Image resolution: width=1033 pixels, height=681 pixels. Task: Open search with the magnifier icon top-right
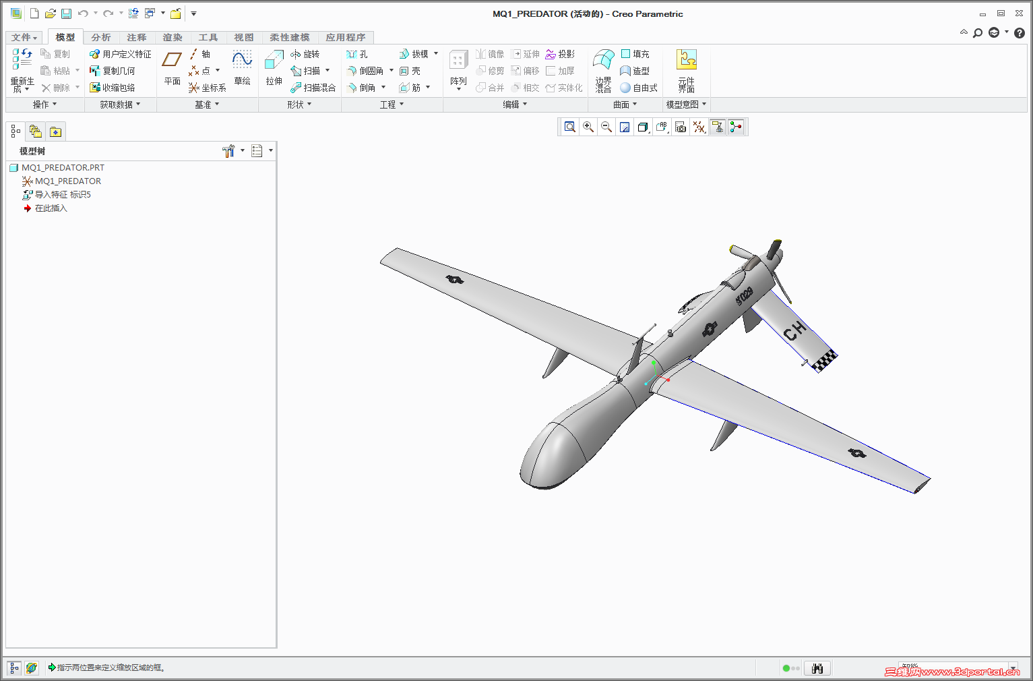[x=978, y=32]
